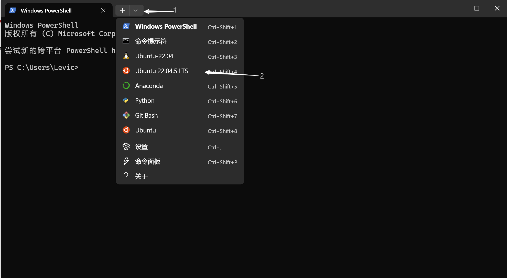Maximize the terminal window
Image resolution: width=507 pixels, height=278 pixels.
click(x=477, y=8)
